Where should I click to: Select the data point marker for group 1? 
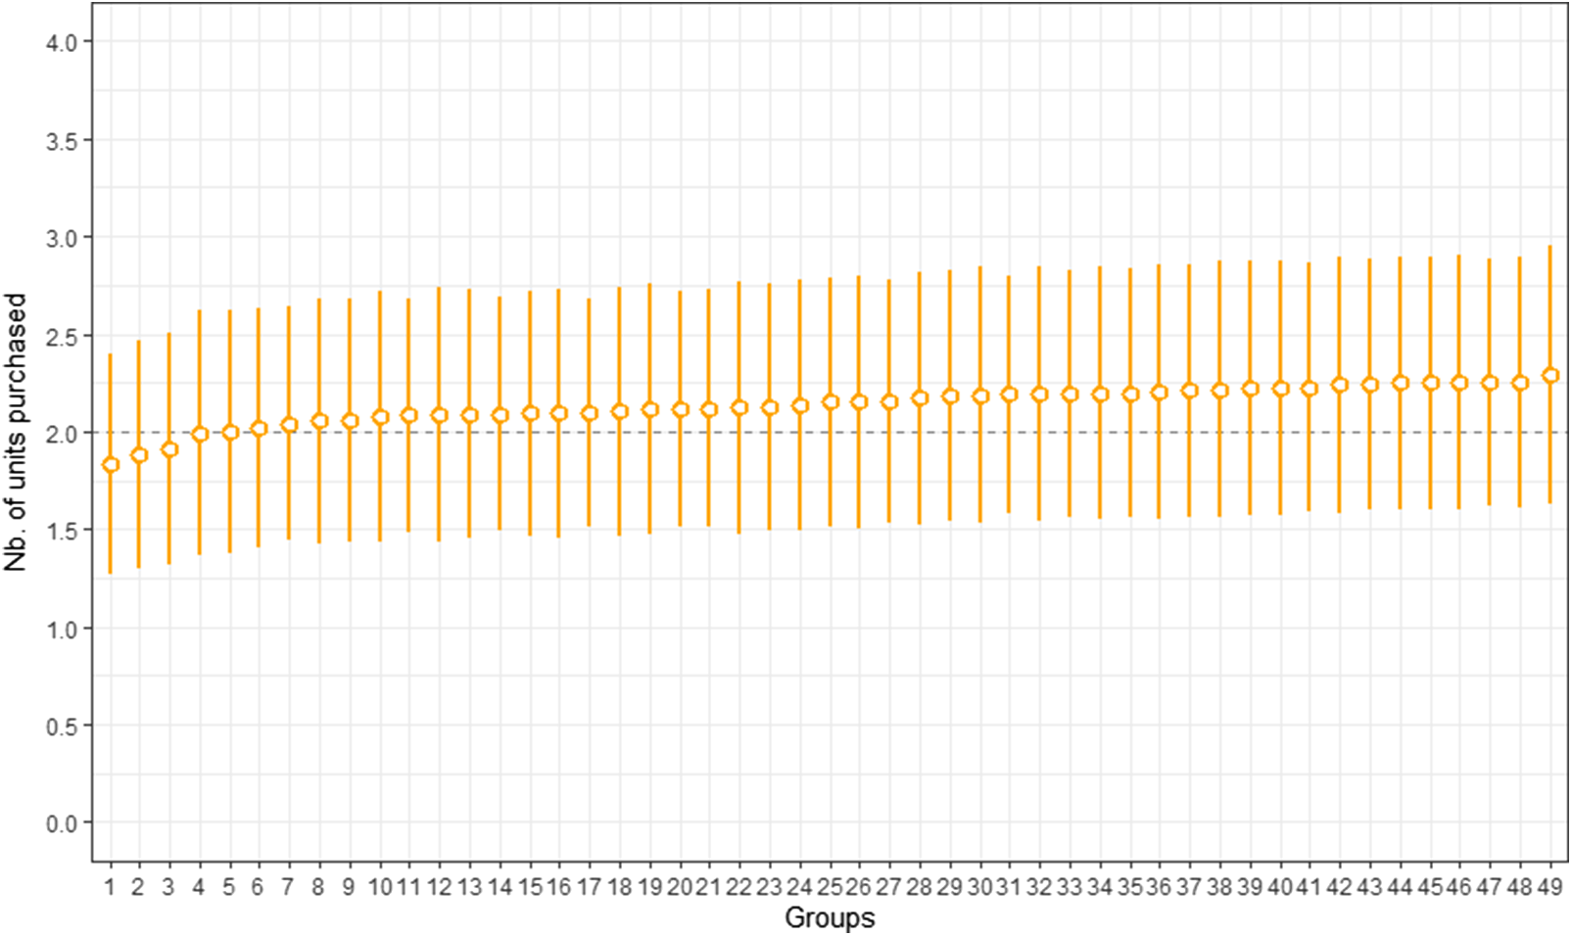coord(110,465)
